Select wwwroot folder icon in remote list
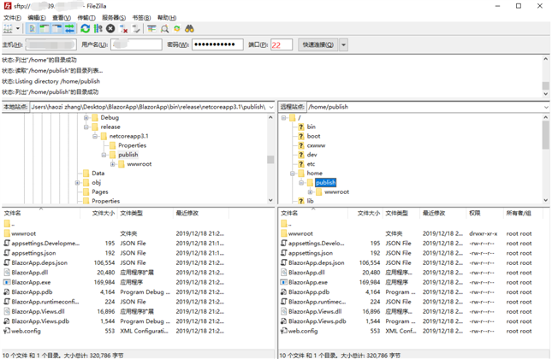Image resolution: width=552 pixels, height=359 pixels. [x=284, y=233]
